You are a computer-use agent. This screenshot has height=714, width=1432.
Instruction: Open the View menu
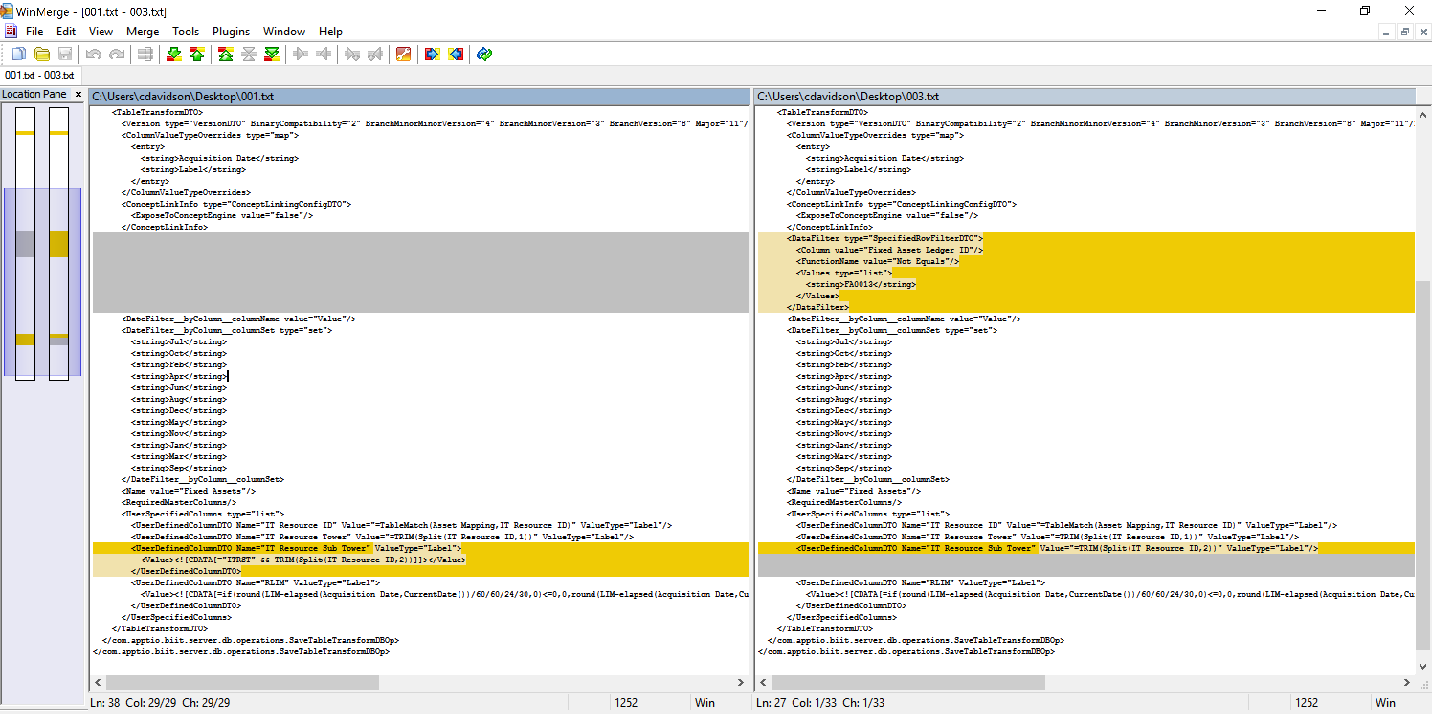click(x=101, y=31)
